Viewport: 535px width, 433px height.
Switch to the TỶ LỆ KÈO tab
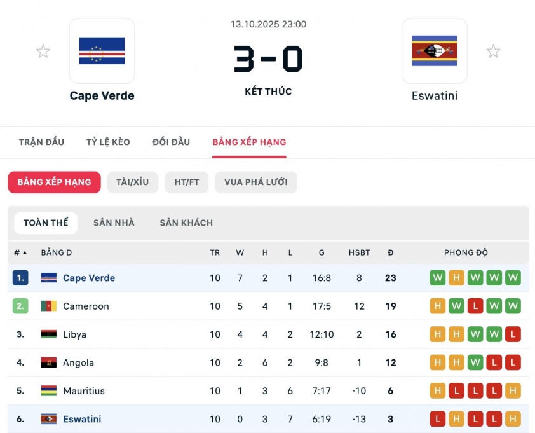tap(108, 142)
